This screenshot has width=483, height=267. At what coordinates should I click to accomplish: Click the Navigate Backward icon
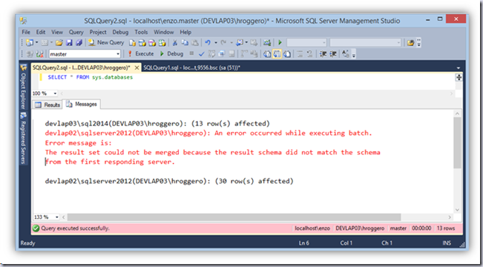tap(240, 42)
